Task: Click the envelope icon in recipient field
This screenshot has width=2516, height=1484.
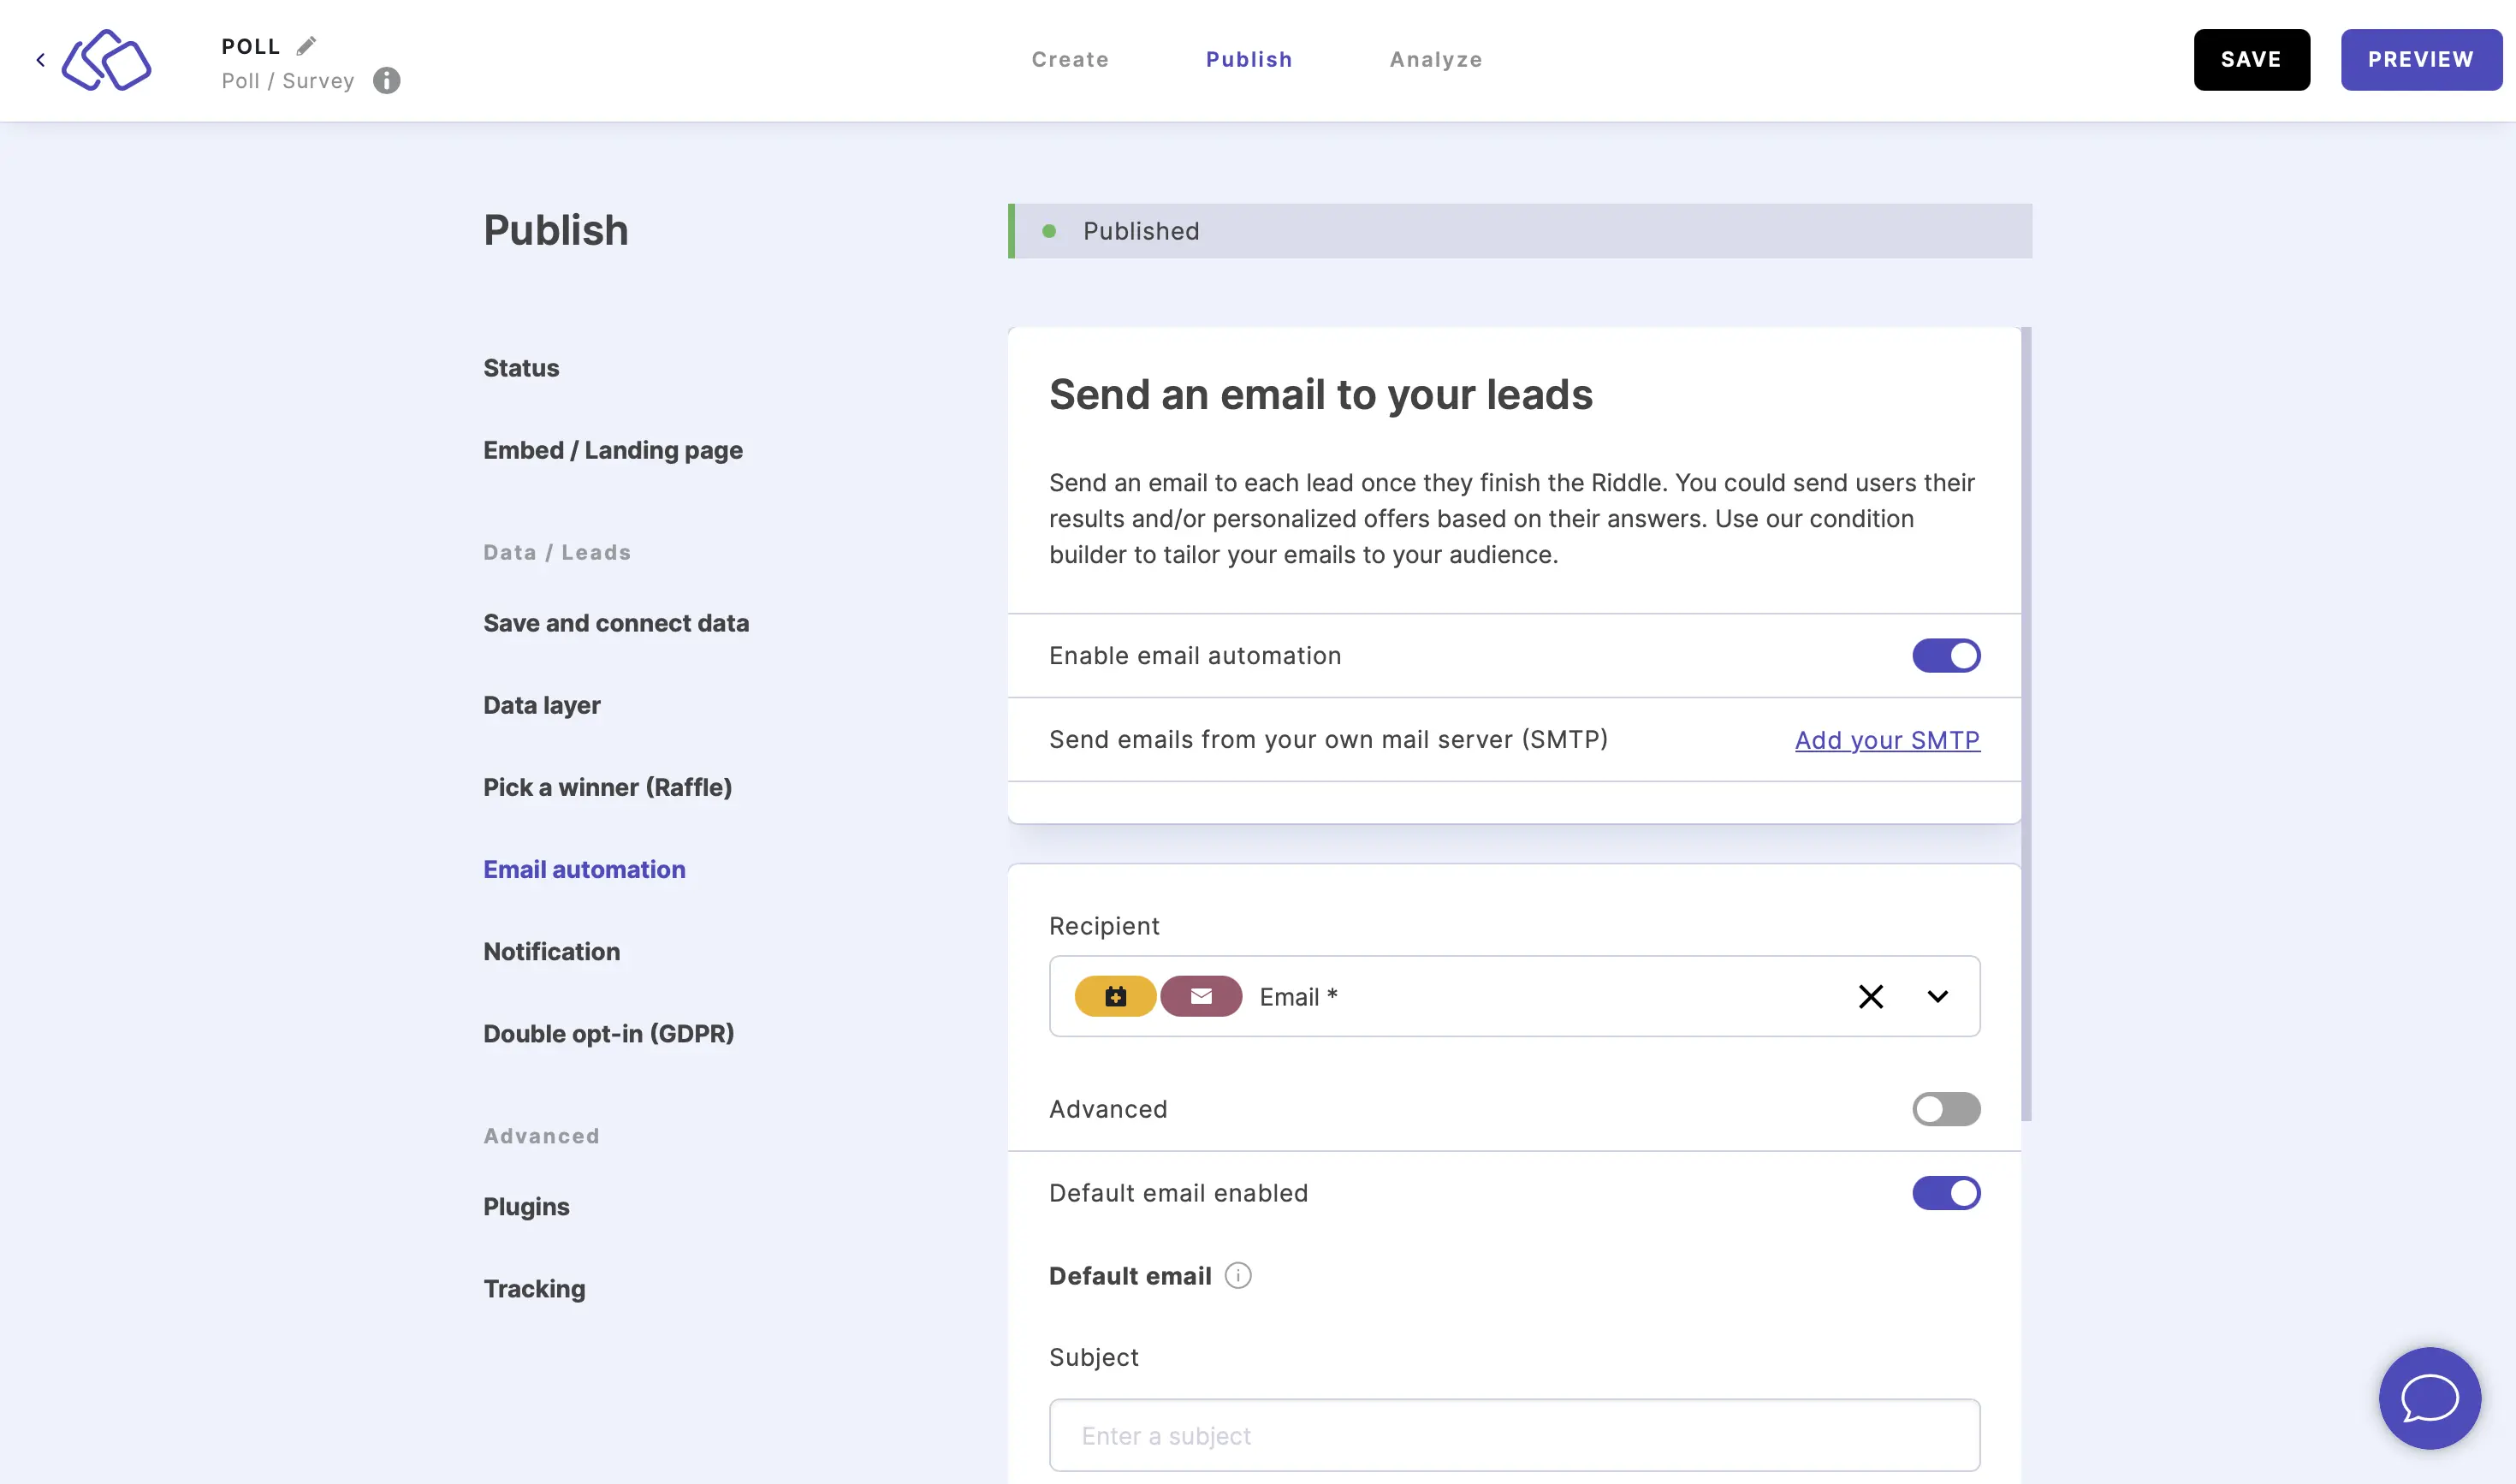Action: pyautogui.click(x=1201, y=994)
